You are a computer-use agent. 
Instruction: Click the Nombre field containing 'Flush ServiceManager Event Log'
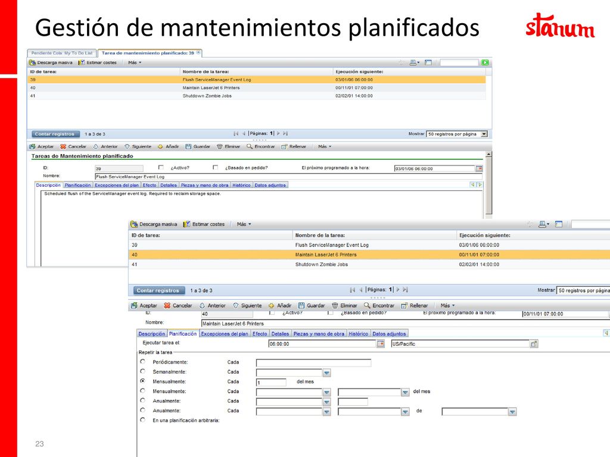coord(289,176)
